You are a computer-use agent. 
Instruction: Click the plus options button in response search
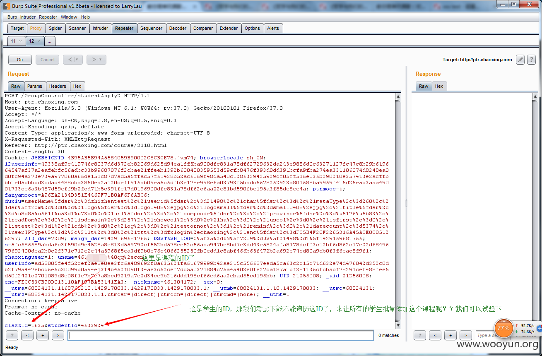pos(450,335)
